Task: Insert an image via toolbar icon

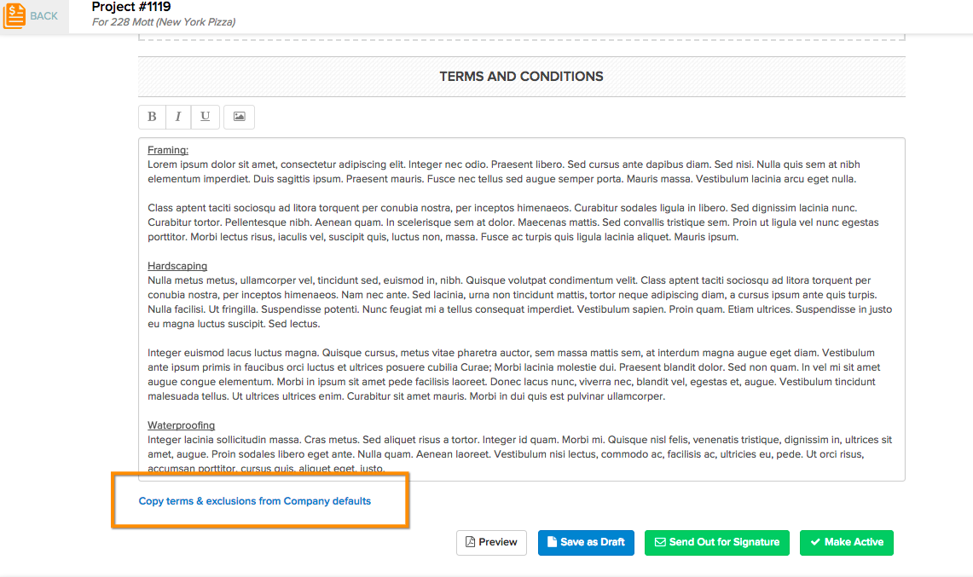Action: pyautogui.click(x=239, y=117)
